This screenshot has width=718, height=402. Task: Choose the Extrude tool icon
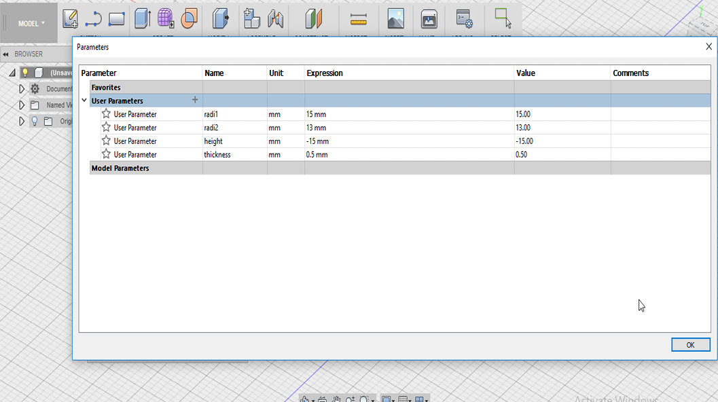tap(143, 19)
